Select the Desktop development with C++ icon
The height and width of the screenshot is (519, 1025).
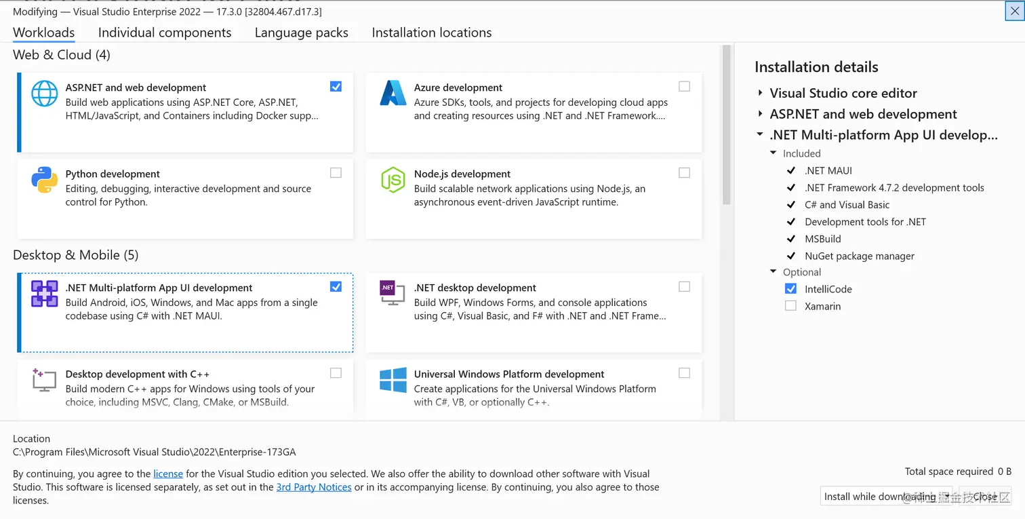tap(44, 380)
